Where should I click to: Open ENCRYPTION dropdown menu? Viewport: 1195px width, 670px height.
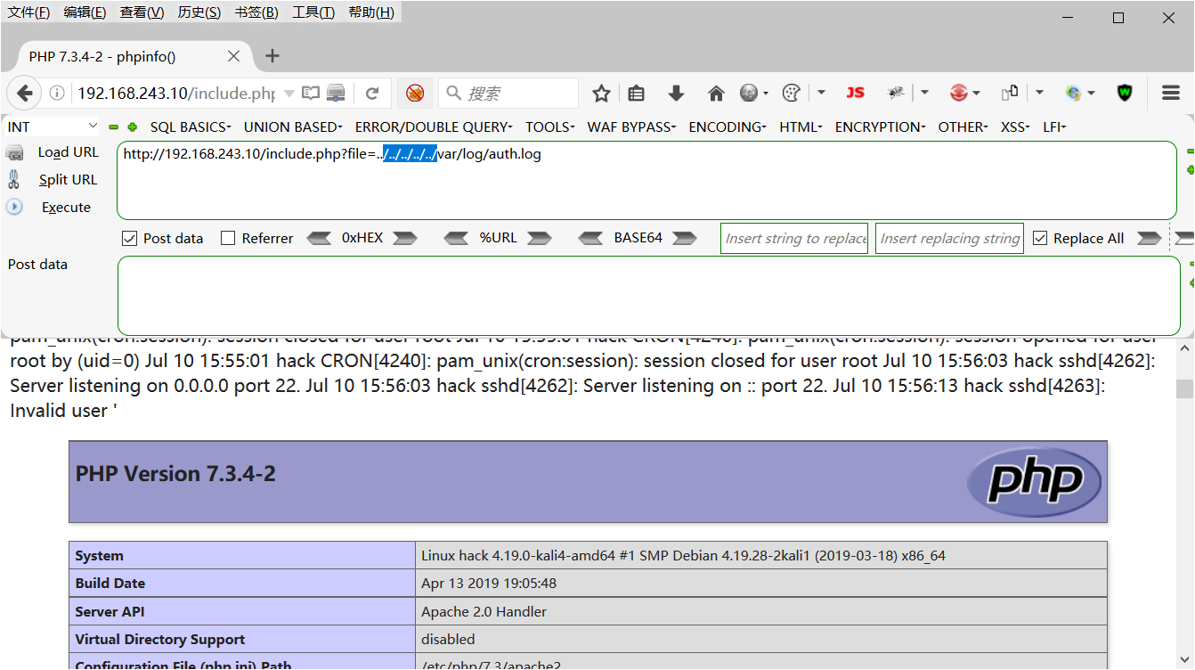(x=880, y=127)
